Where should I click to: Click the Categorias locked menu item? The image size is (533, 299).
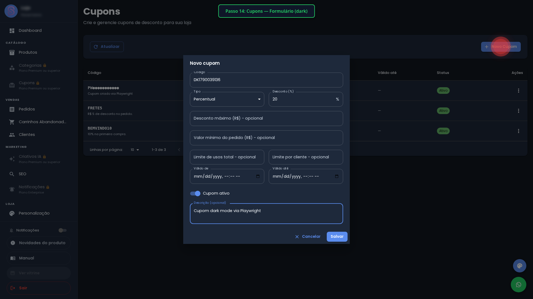pos(39,68)
